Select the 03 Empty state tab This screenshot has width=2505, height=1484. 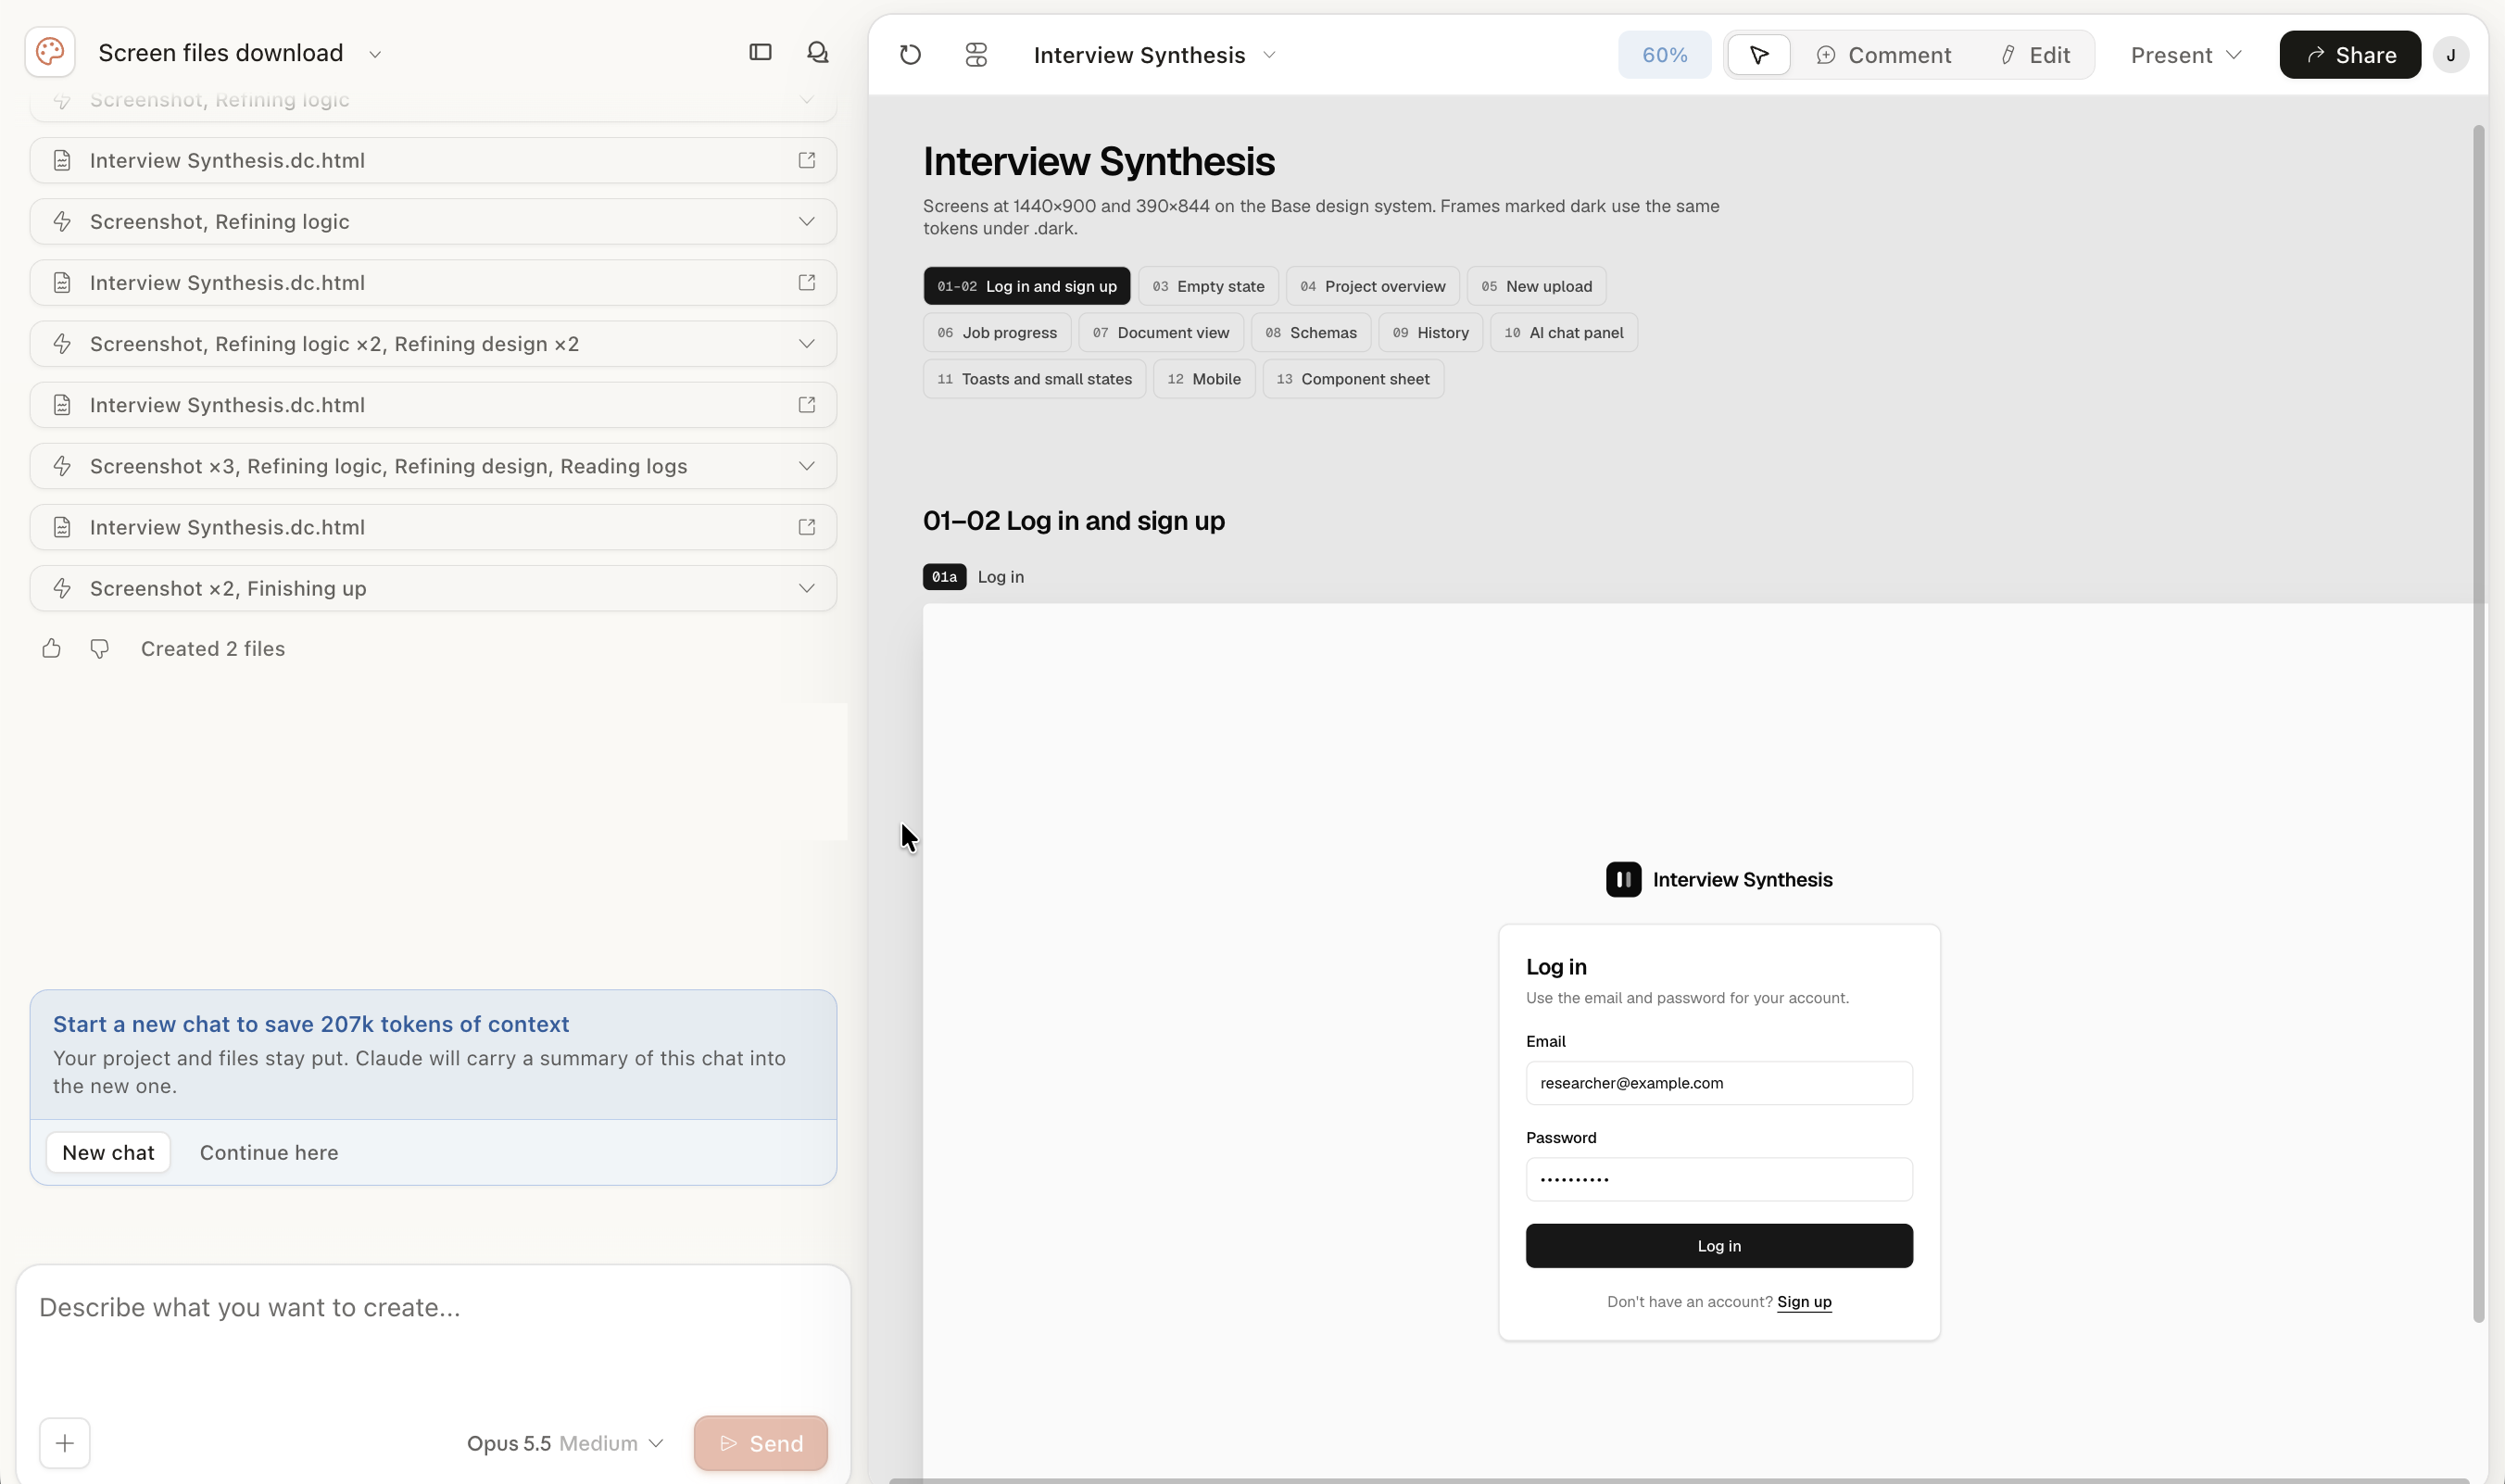(x=1208, y=286)
